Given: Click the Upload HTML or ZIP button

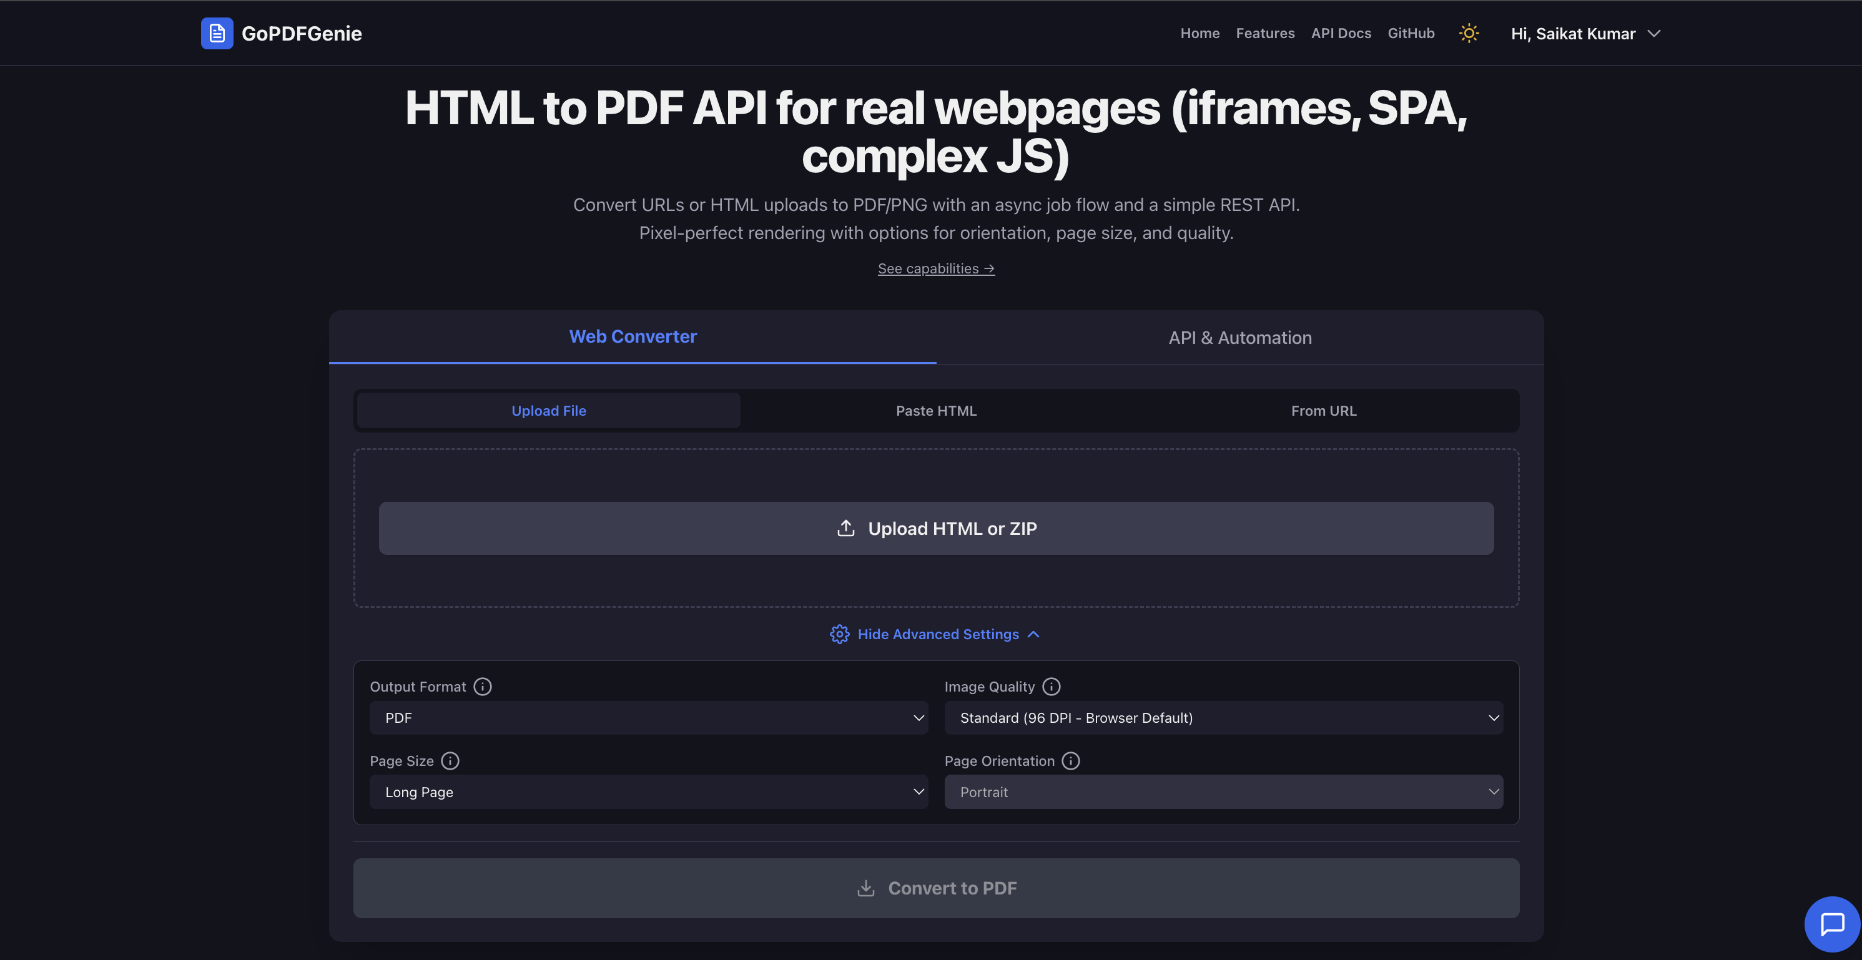Looking at the screenshot, I should point(936,528).
